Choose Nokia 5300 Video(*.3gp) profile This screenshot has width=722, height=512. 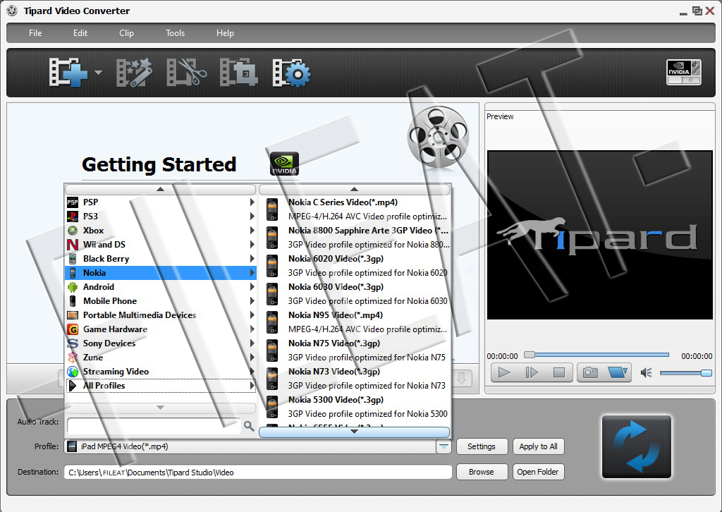(x=355, y=406)
